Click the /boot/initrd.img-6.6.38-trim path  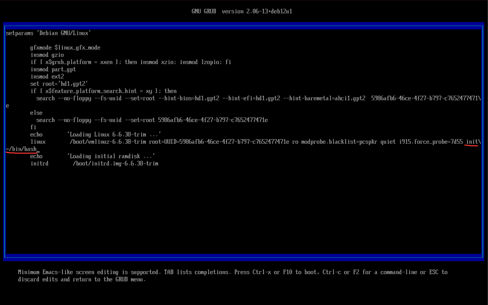(x=115, y=164)
